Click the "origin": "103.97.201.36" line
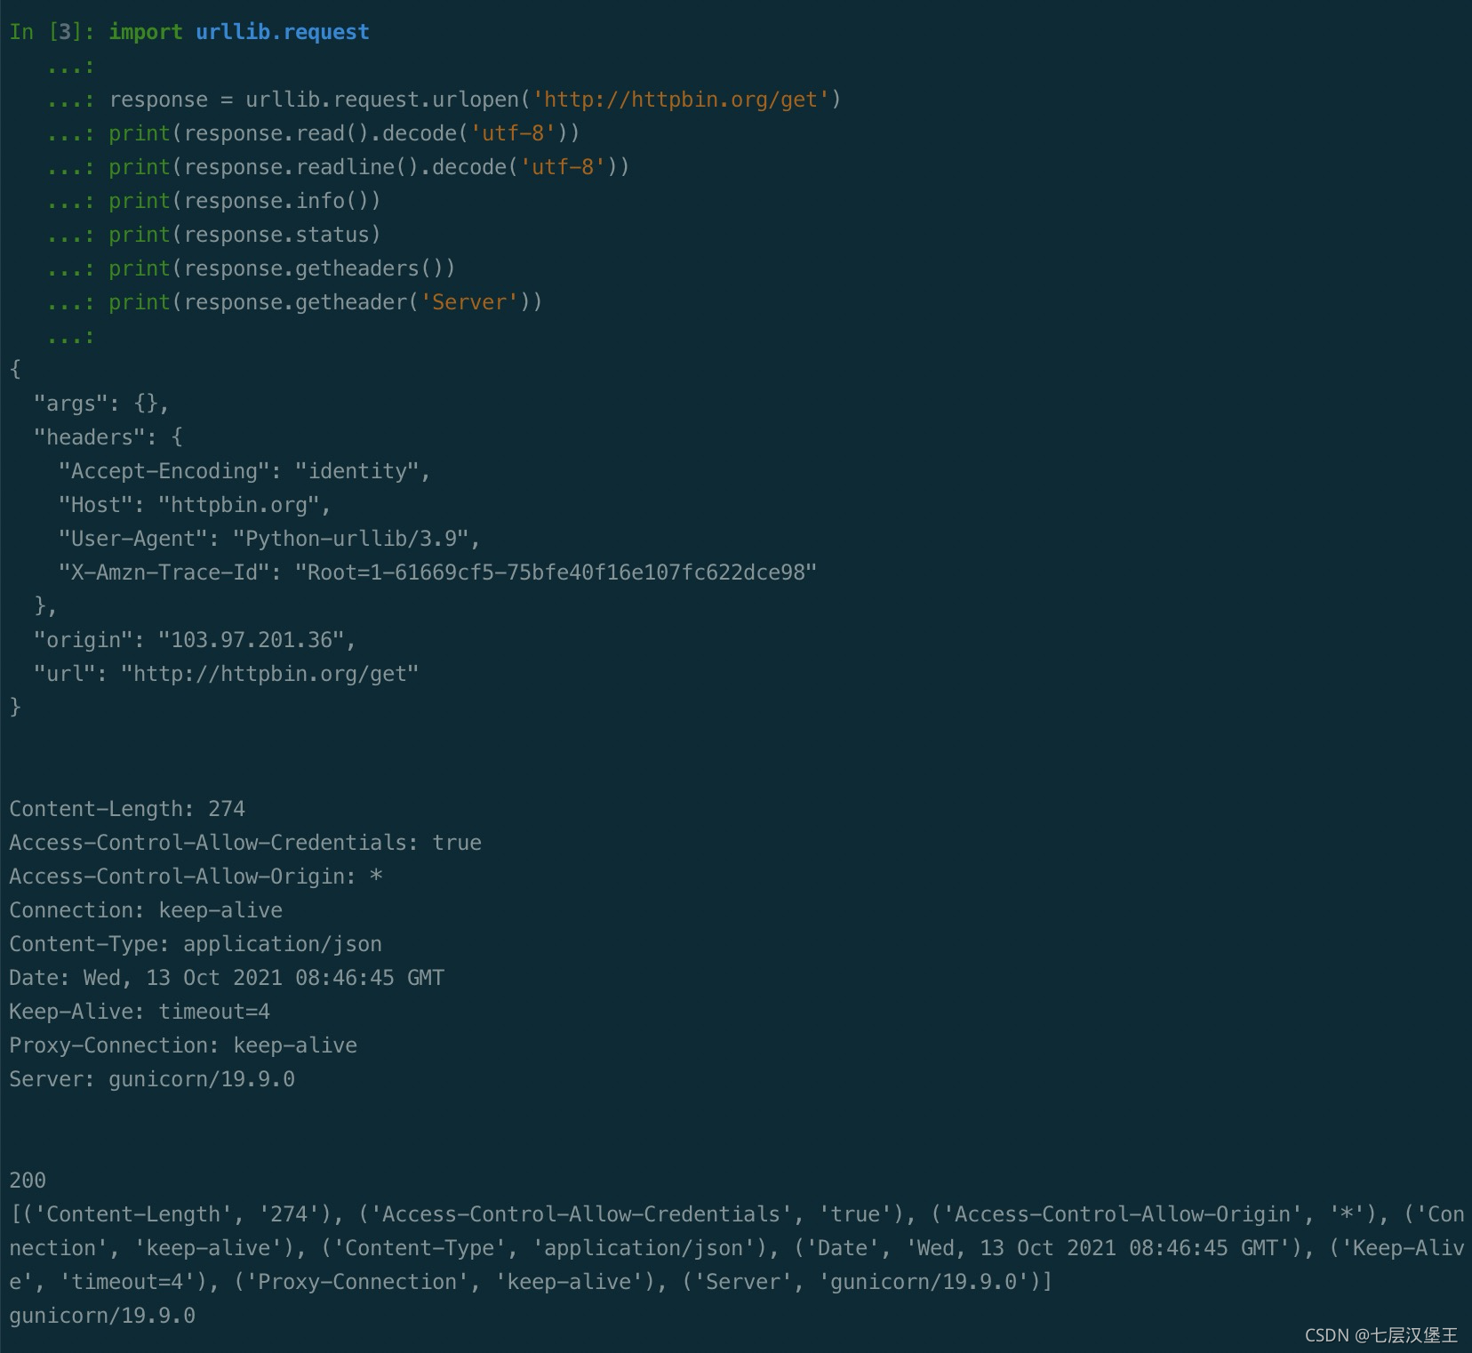This screenshot has height=1353, width=1472. pos(195,640)
